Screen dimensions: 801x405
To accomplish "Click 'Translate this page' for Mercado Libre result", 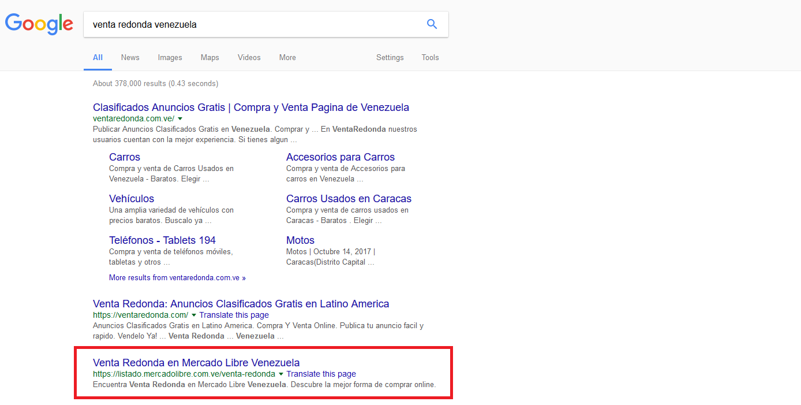I will coord(321,374).
